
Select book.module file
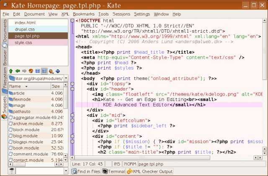point(36,148)
